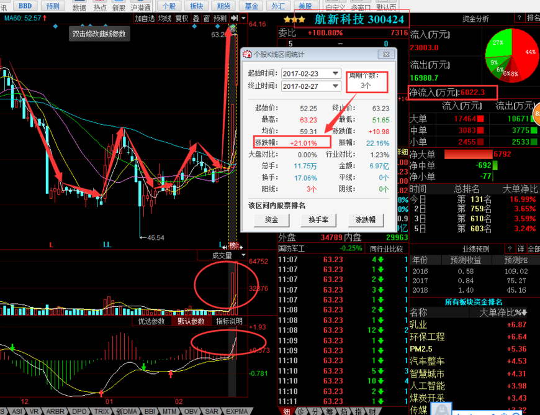Image resolution: width=540 pixels, height=415 pixels.
Task: Click the red up arrow near the 01 date label
Action: (x=101, y=393)
